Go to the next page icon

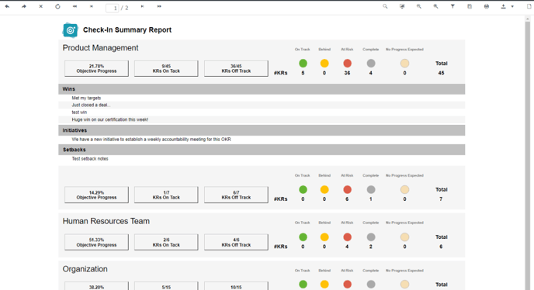(142, 6)
